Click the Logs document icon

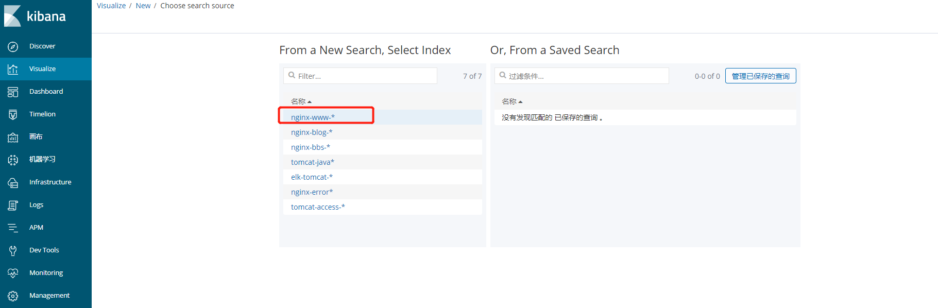13,205
